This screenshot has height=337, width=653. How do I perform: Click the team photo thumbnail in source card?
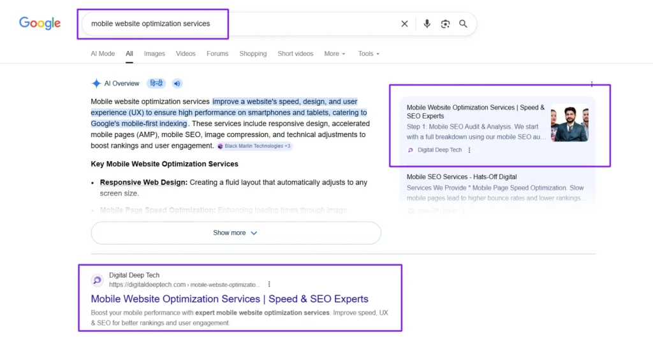569,123
